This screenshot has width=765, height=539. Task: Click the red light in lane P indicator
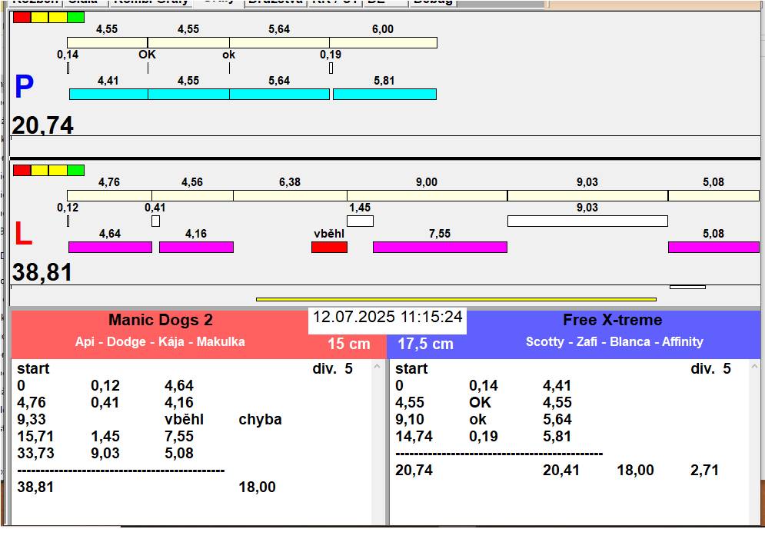pyautogui.click(x=22, y=17)
